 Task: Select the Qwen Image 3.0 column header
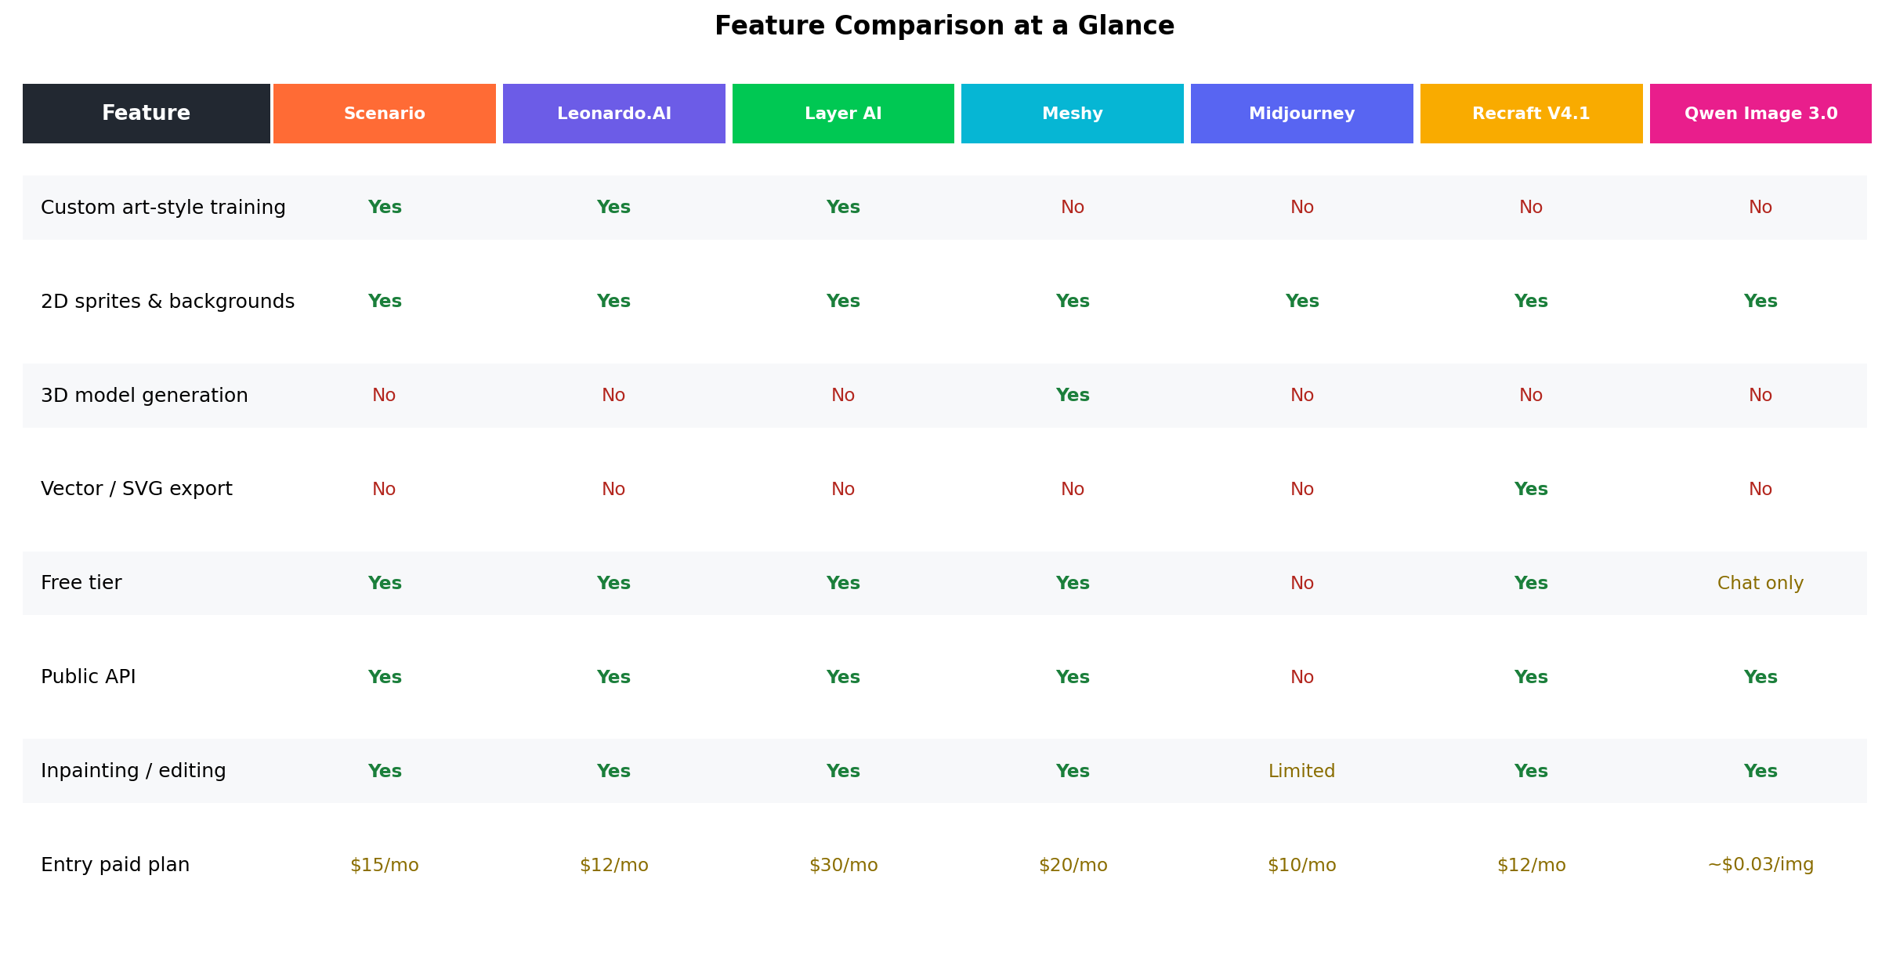[x=1761, y=114]
